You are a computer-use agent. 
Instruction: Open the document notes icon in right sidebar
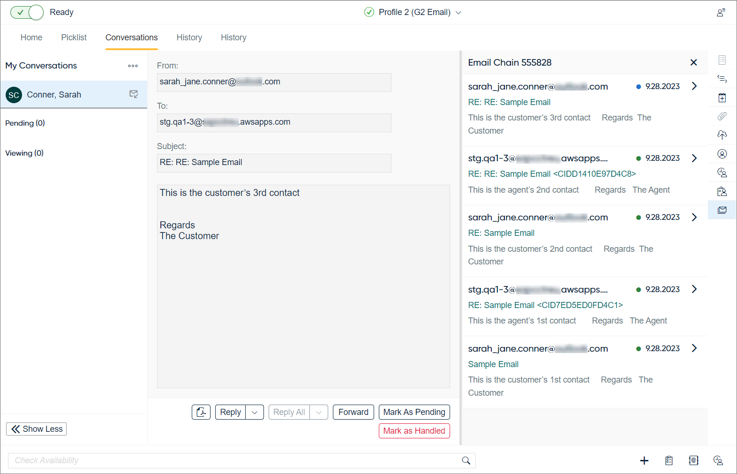tap(722, 60)
